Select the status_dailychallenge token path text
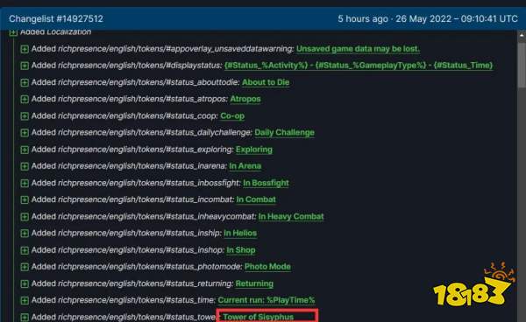Viewport: 526px width, 322px height. 155,132
